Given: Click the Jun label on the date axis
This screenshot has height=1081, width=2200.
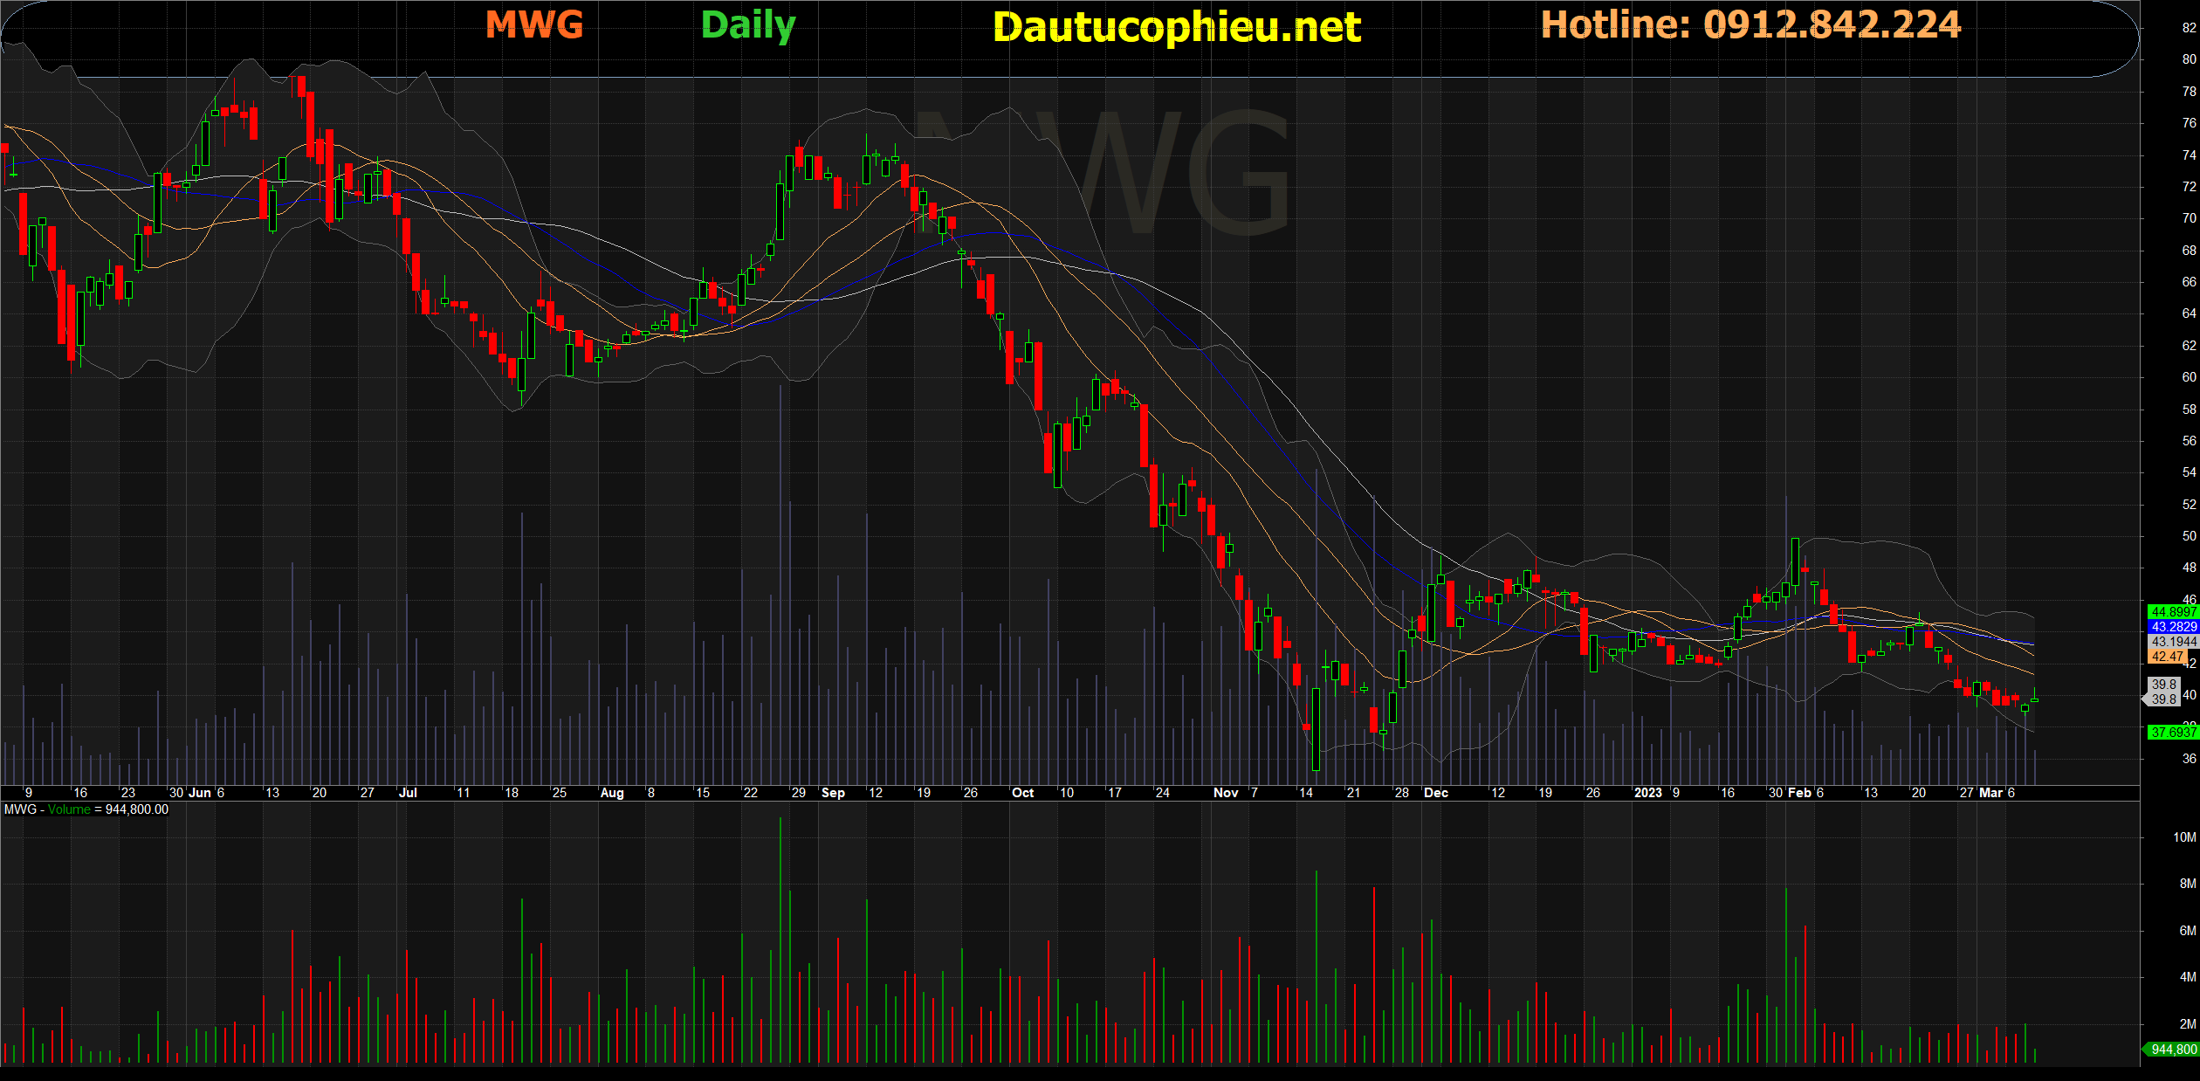Looking at the screenshot, I should (x=200, y=793).
